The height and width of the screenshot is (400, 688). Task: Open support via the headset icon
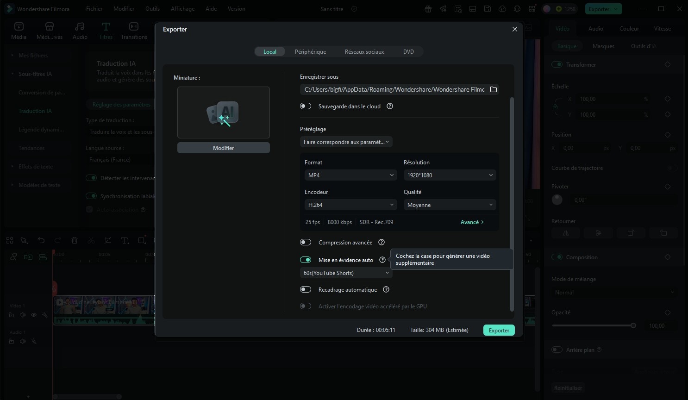517,9
